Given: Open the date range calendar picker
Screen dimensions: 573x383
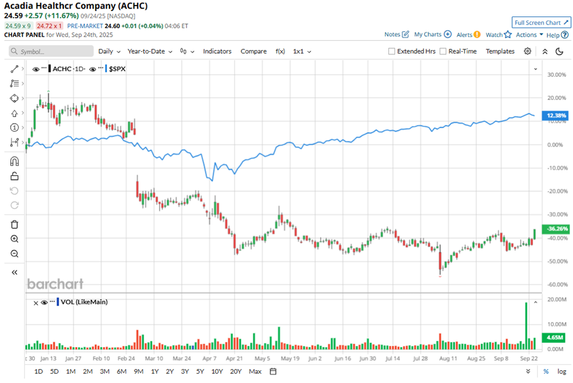Looking at the screenshot, I should (x=273, y=371).
